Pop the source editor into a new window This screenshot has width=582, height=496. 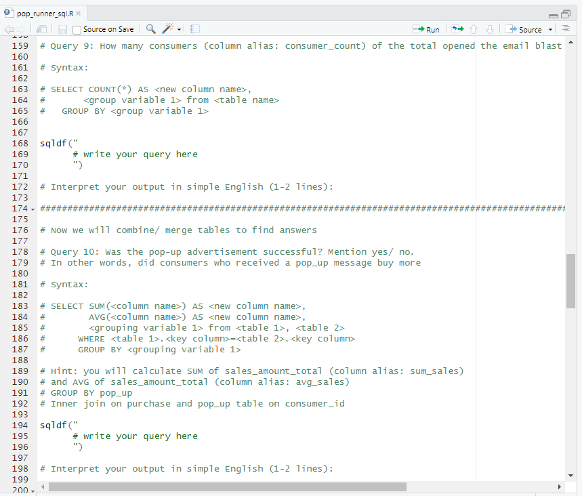pos(41,28)
